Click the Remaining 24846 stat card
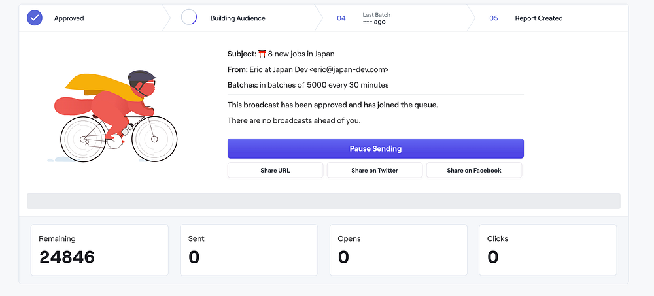Image resolution: width=654 pixels, height=296 pixels. [99, 250]
